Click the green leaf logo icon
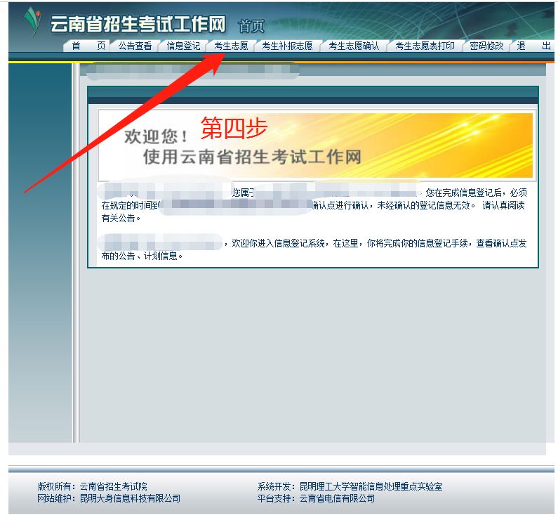Viewport: 558px width, 520px height. coord(32,22)
